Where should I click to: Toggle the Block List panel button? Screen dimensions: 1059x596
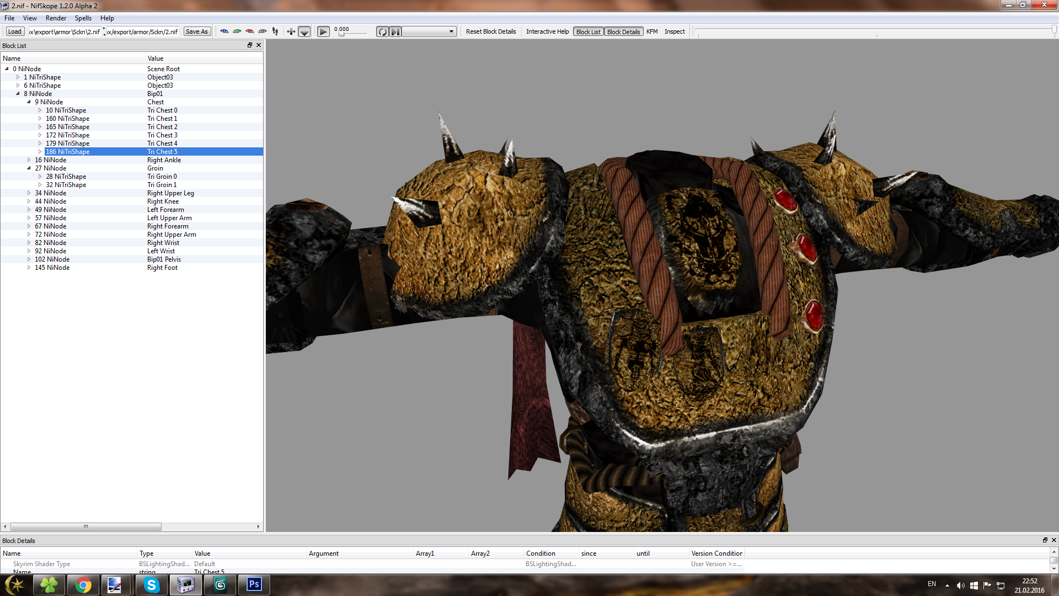[x=588, y=31]
